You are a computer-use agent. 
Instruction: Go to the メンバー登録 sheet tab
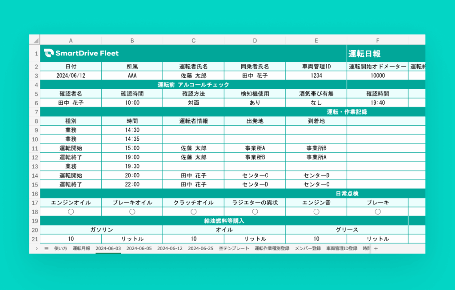[307, 249]
